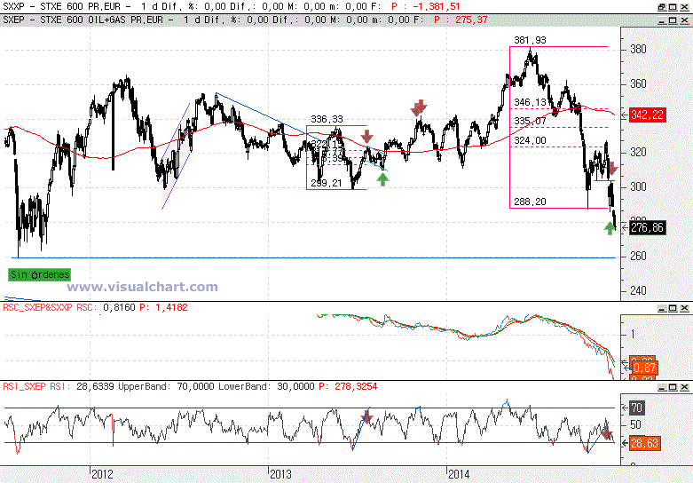Click the 381,93 high price label

530,40
